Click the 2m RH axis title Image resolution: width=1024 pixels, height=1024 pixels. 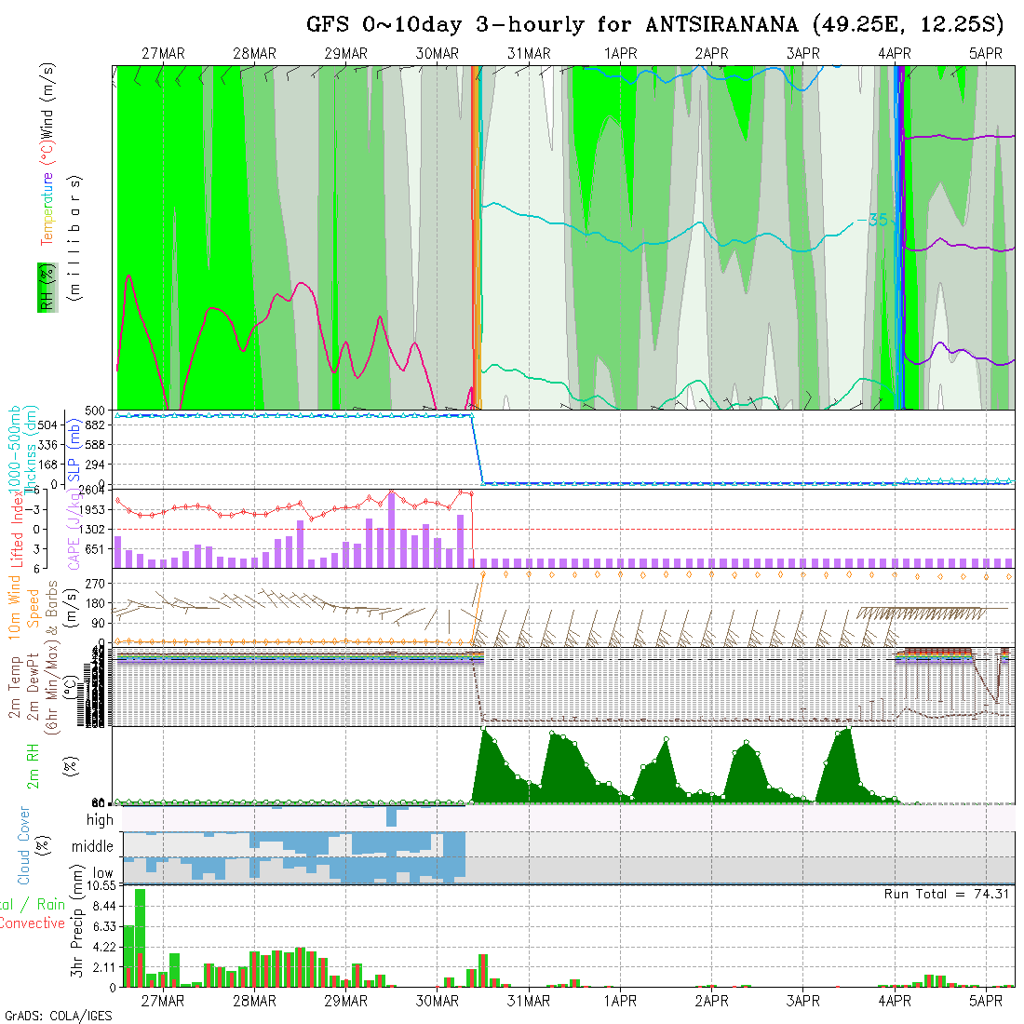pyautogui.click(x=34, y=765)
